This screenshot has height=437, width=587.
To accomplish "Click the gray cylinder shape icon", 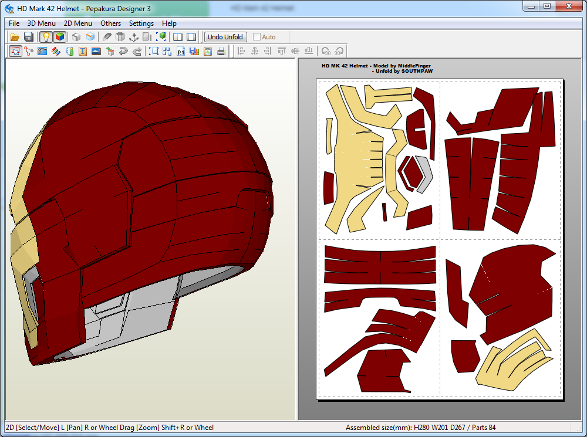I will pos(120,37).
